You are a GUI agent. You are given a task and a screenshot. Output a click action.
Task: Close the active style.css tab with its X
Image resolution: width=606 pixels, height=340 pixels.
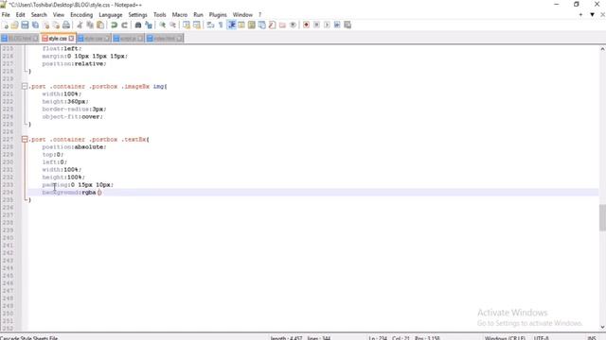coord(71,38)
